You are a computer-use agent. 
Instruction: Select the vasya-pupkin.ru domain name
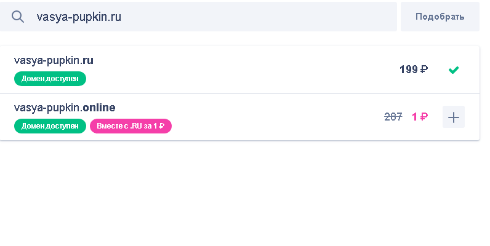tap(54, 60)
